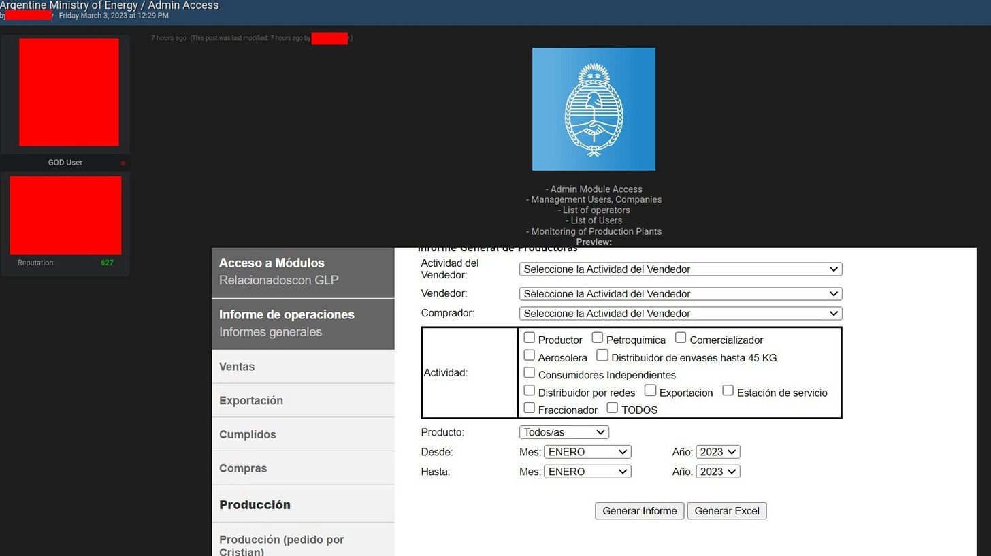This screenshot has height=556, width=991.
Task: Tick the Comercializador checkbox
Action: click(681, 338)
